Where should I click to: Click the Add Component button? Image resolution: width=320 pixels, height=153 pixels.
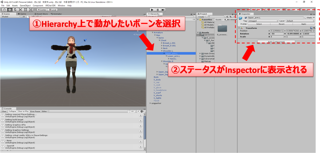[276, 42]
